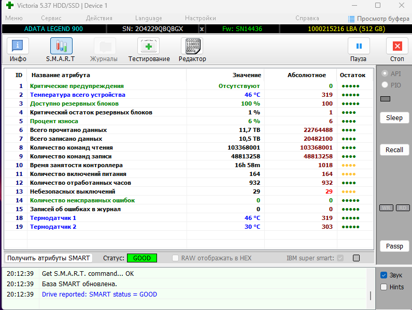Image resolution: width=412 pixels, height=310 pixels.
Task: Select the PIO radio button
Action: 385,85
